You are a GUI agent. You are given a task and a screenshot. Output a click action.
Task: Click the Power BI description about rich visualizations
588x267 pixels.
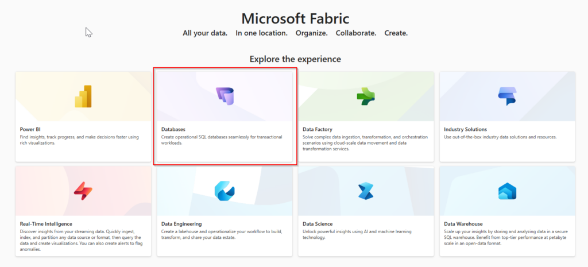(x=79, y=140)
